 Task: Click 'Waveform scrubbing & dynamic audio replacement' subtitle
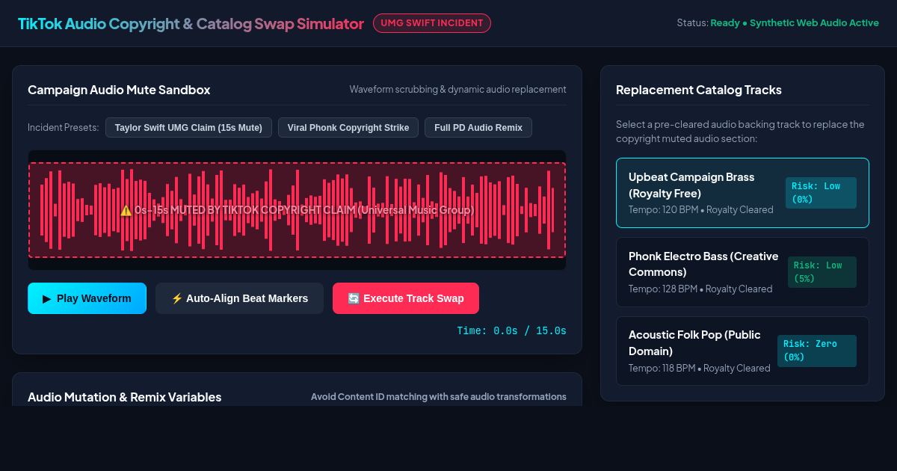458,90
